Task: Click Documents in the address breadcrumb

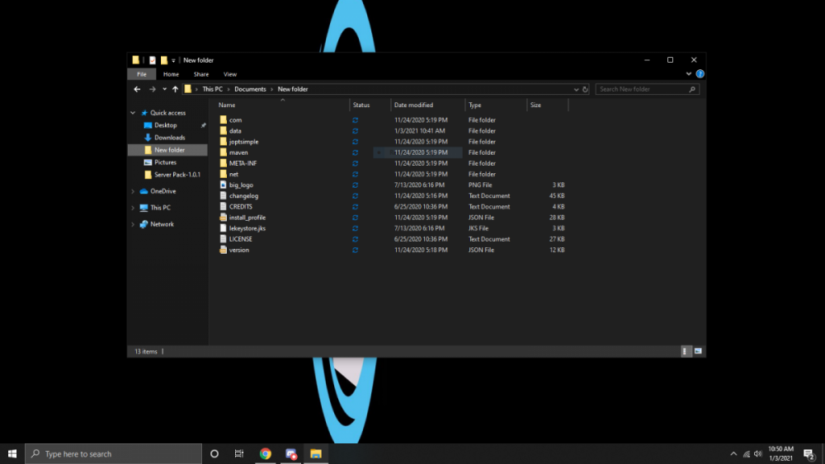Action: click(x=250, y=89)
